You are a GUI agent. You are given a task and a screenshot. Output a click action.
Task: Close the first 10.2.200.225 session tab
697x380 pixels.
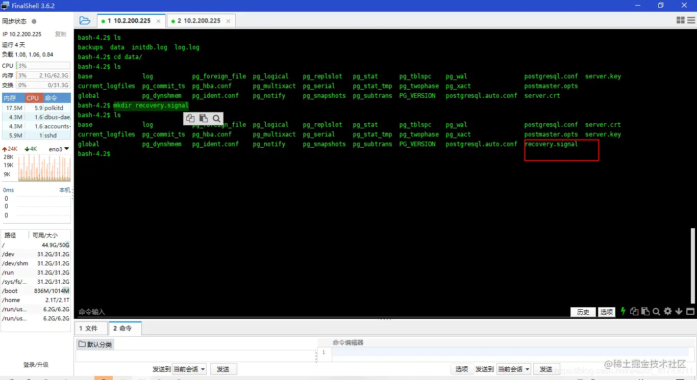[159, 21]
